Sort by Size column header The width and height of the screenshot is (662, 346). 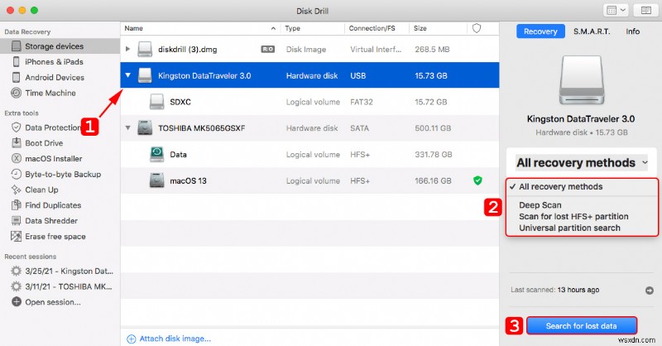(438, 28)
